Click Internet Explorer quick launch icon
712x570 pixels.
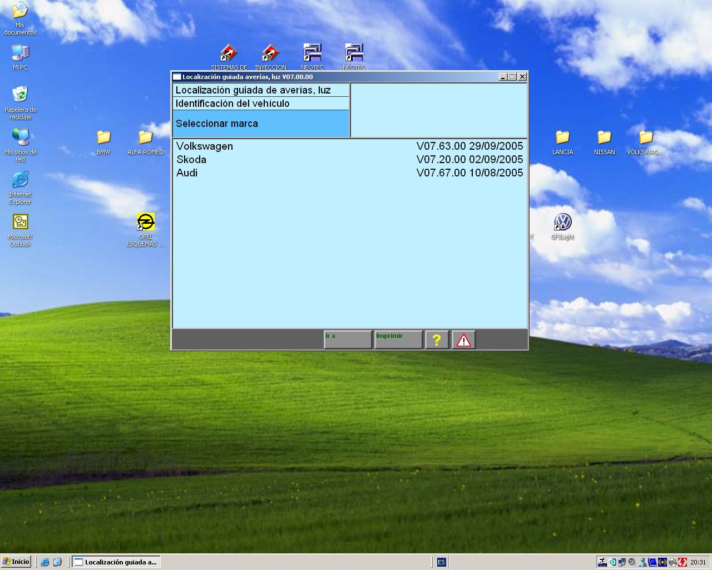[x=45, y=562]
